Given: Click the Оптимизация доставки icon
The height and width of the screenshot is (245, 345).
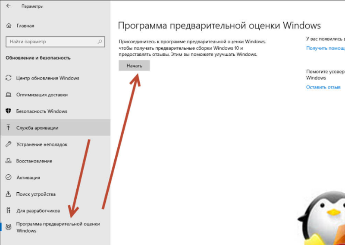Looking at the screenshot, I should pyautogui.click(x=8, y=95).
